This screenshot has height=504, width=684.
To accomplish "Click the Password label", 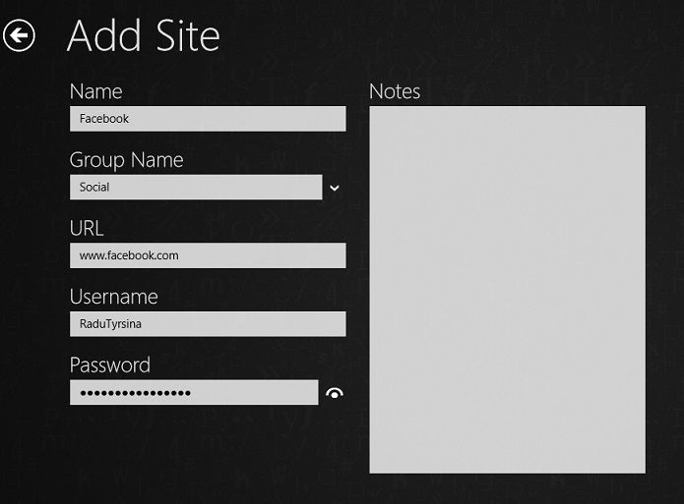I will (x=110, y=365).
